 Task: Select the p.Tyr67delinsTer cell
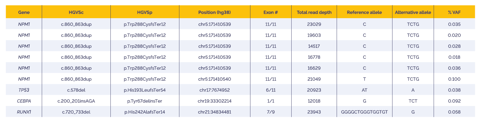coord(145,101)
